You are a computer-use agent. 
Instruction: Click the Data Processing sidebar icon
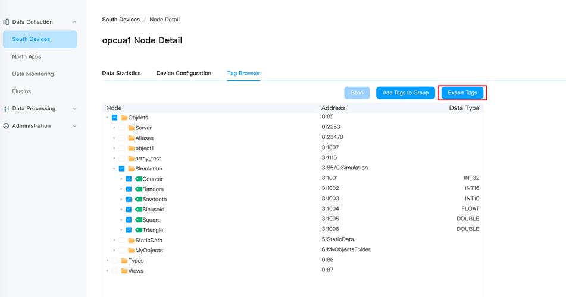pos(6,109)
